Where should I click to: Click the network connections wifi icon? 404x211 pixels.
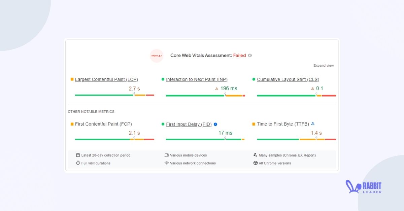click(167, 163)
